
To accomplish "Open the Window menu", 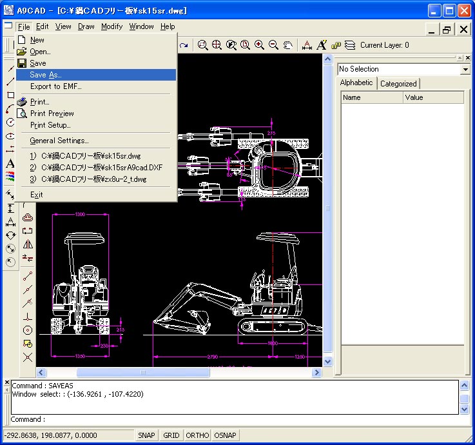I will tap(141, 26).
